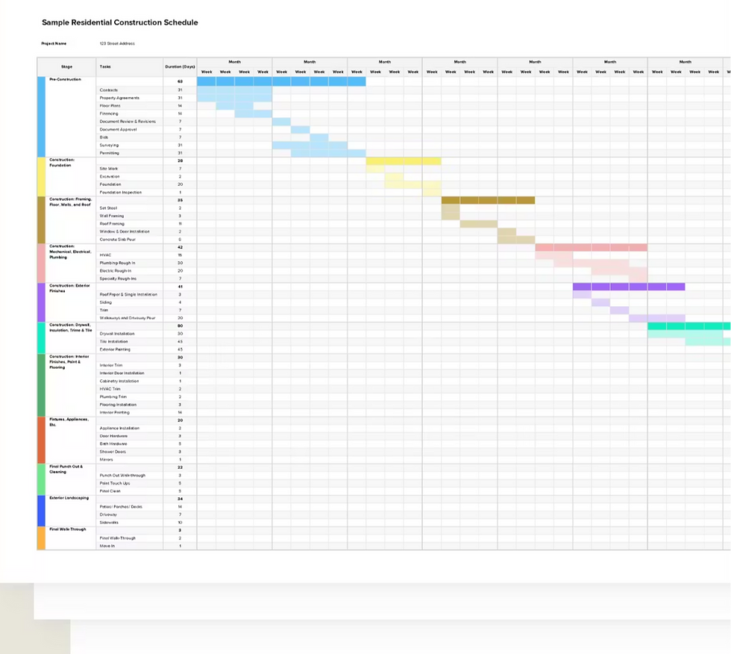Click the orange-red Fixtures, Appliances color bar
Viewport: 731px width, 654px height.
tap(42, 440)
